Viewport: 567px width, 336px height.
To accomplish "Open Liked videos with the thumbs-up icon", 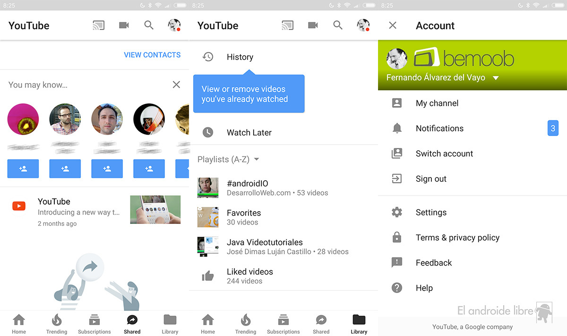I will (283, 276).
